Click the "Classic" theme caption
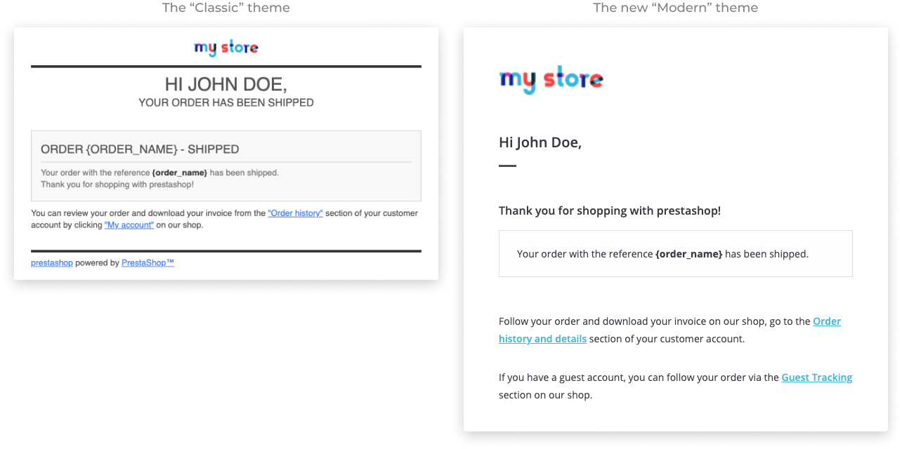 [226, 8]
